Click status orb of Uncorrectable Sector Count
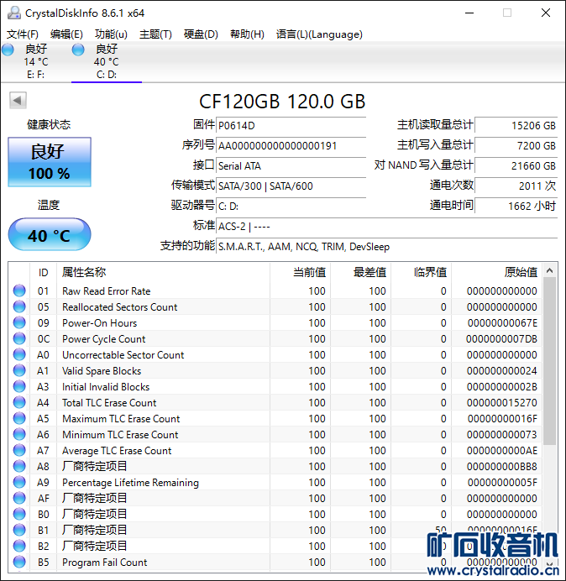Image resolution: width=566 pixels, height=581 pixels. tap(19, 354)
